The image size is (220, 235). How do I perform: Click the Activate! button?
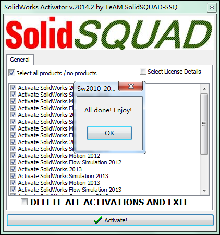coord(110,220)
